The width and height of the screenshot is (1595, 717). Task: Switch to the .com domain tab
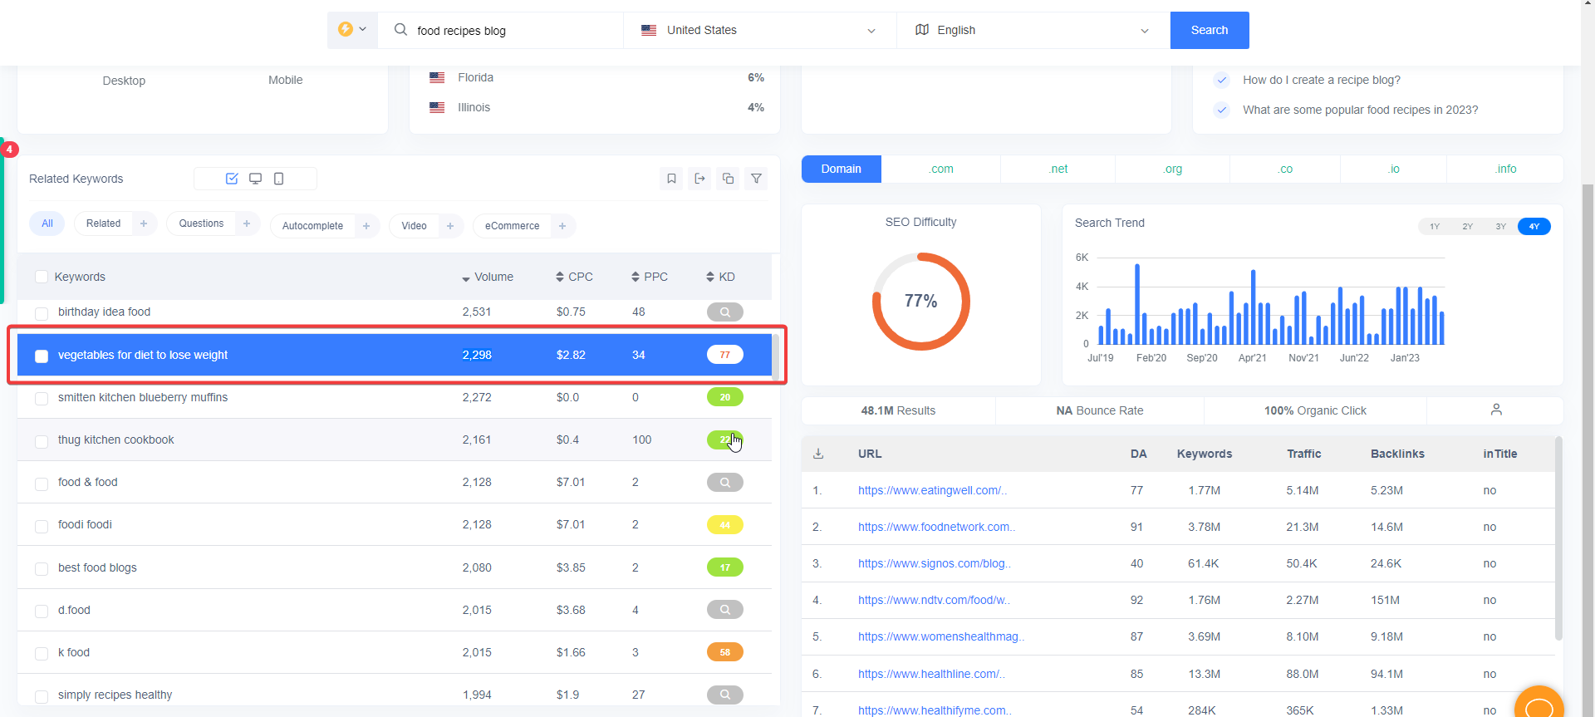[x=940, y=169]
